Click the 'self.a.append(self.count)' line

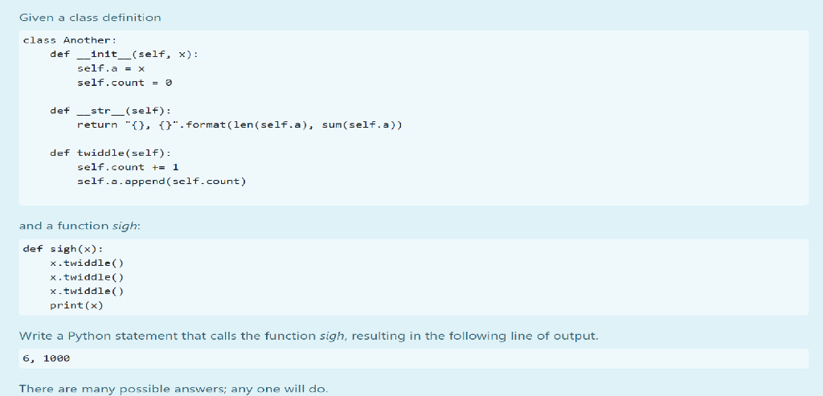162,182
